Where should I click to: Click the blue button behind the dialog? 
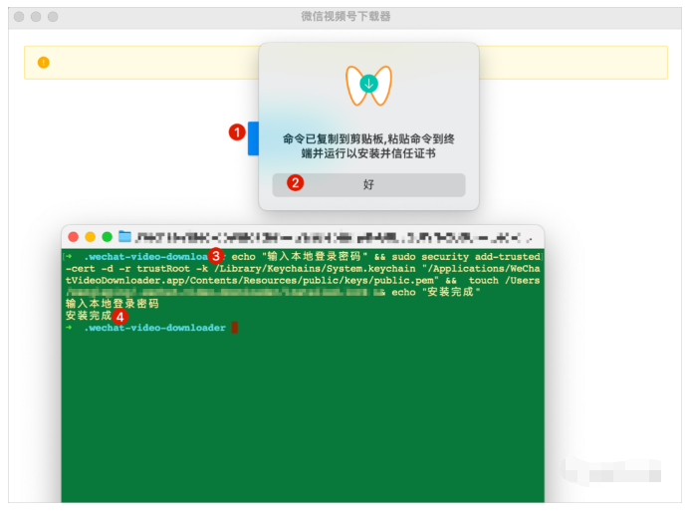click(x=253, y=138)
